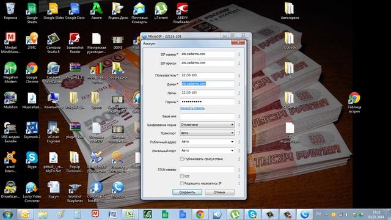Close the Аккаунт dialog with red X
Viewport: 391px width, 220px height.
click(238, 42)
